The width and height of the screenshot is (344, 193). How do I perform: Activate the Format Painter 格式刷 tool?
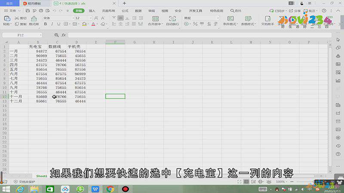coord(34,21)
